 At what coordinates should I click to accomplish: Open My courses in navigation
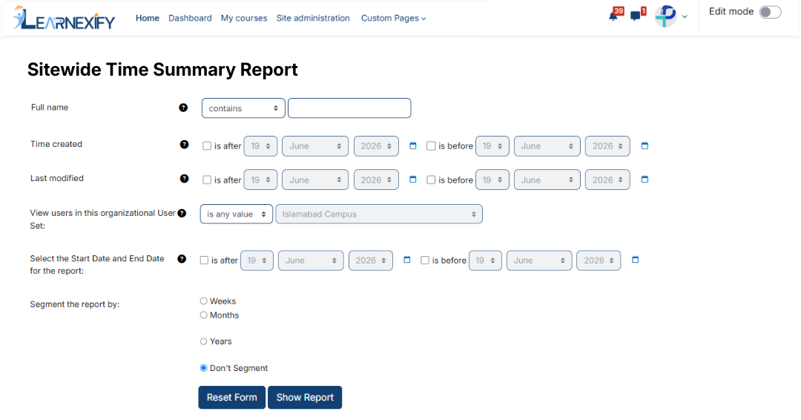(244, 18)
